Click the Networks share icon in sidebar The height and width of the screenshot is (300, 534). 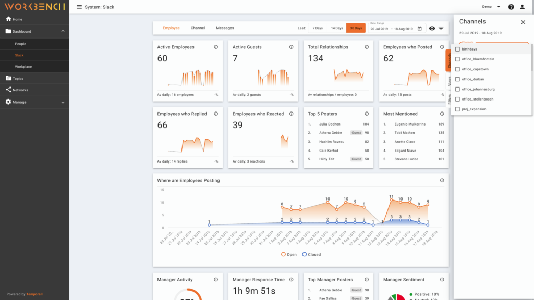point(8,90)
